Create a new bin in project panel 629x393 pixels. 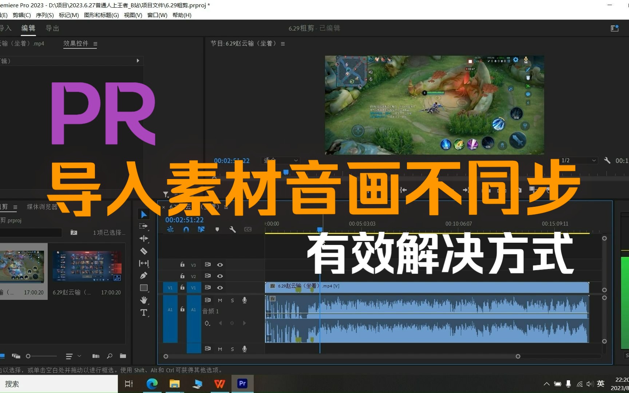point(123,356)
